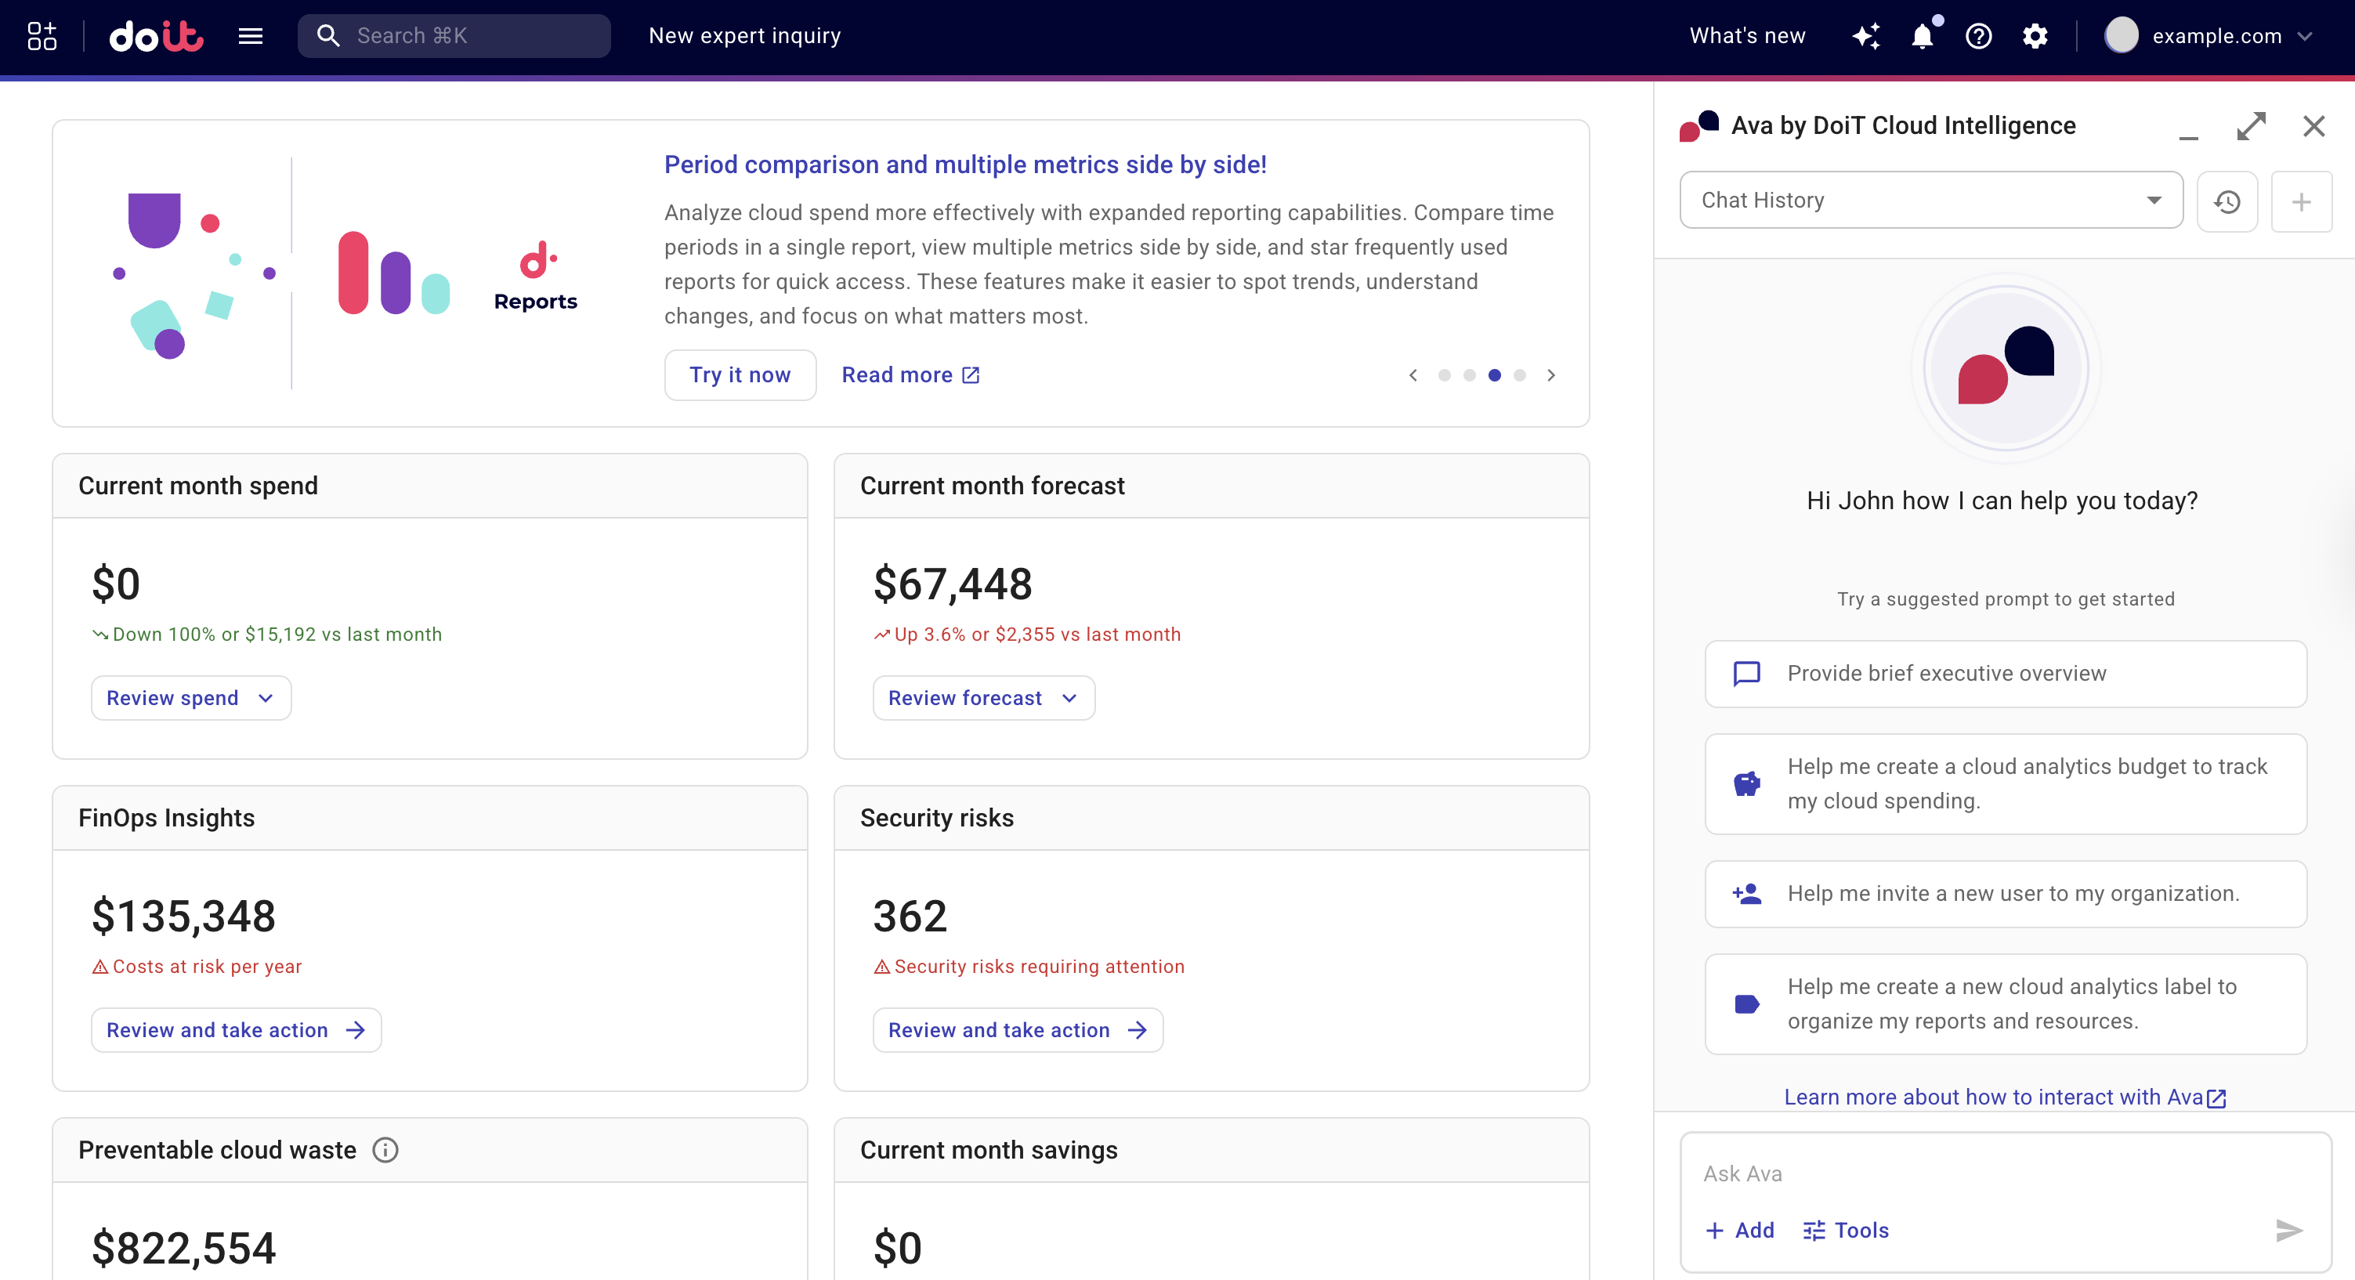Open the settings gear icon
Screen dimensions: 2355x1280
point(2035,36)
